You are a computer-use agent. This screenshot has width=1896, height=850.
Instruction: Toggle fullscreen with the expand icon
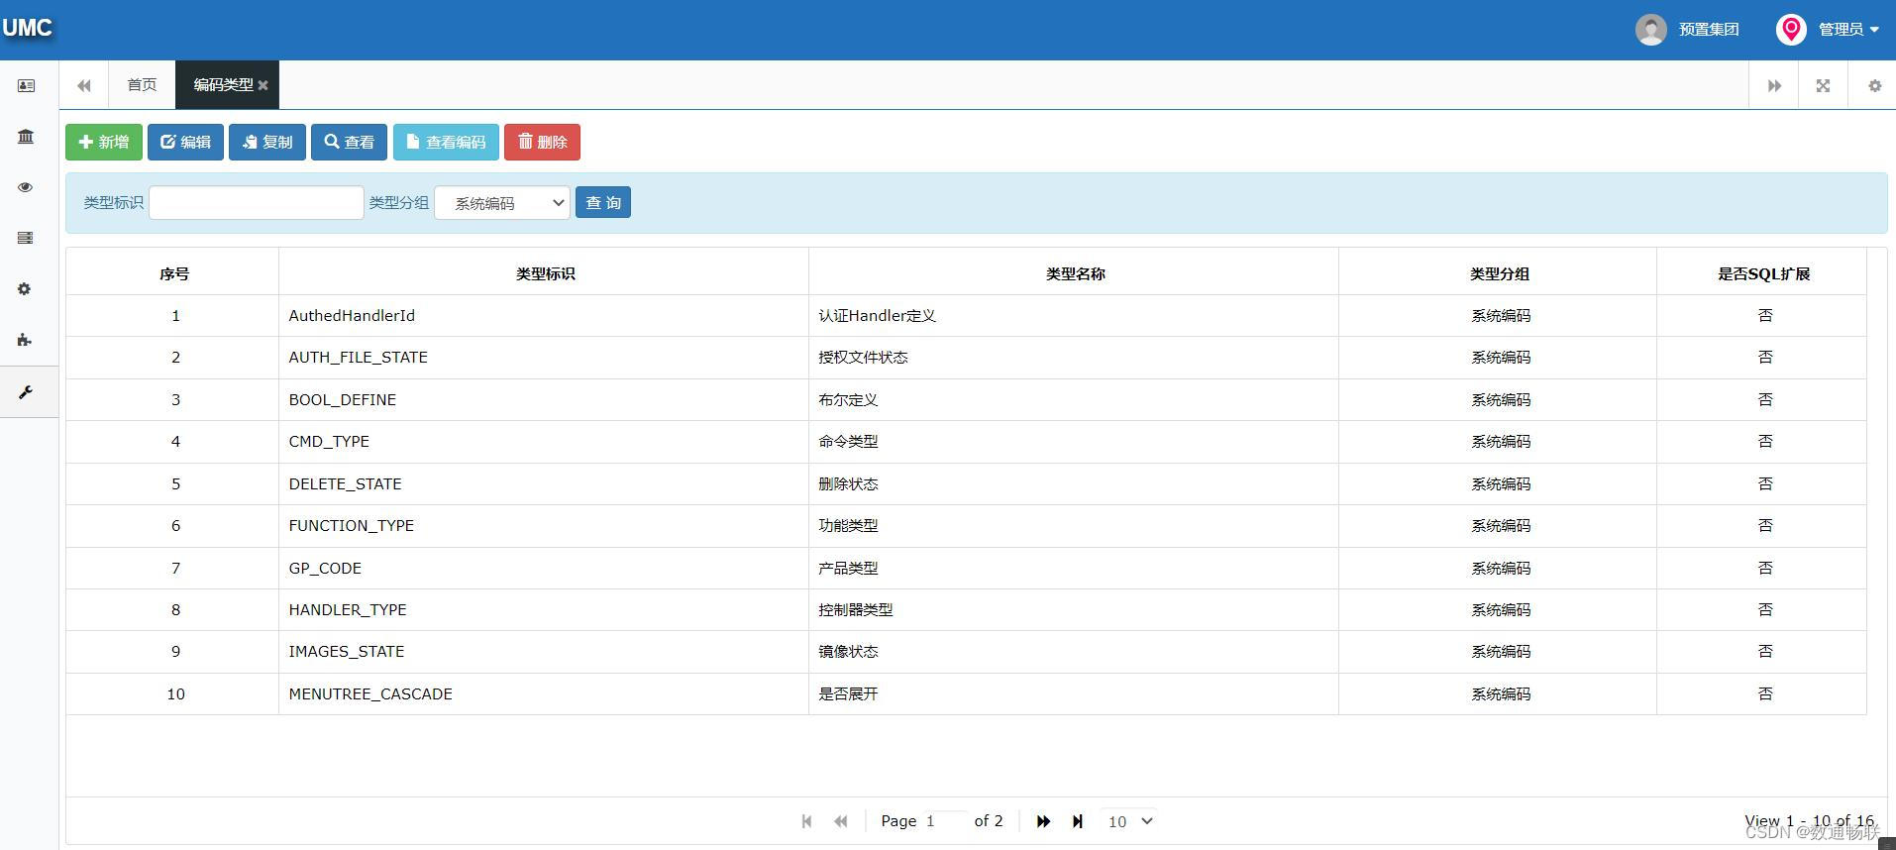(1823, 86)
